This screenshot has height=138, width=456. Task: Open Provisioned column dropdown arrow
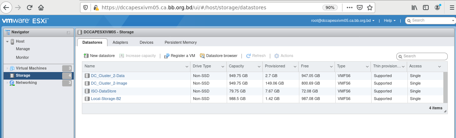(x=295, y=67)
